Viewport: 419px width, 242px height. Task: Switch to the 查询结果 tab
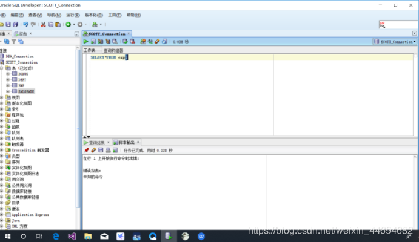(x=97, y=143)
